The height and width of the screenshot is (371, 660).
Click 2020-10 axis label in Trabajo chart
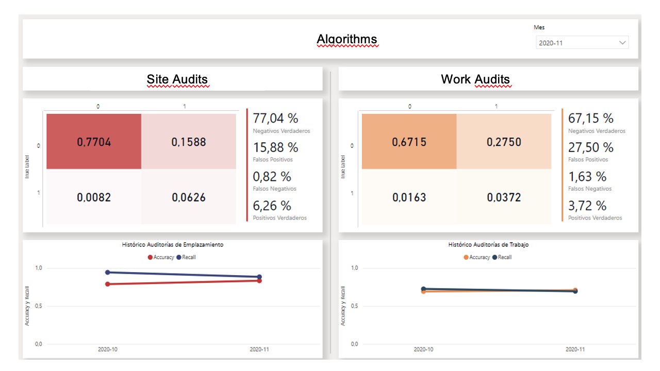click(x=423, y=349)
